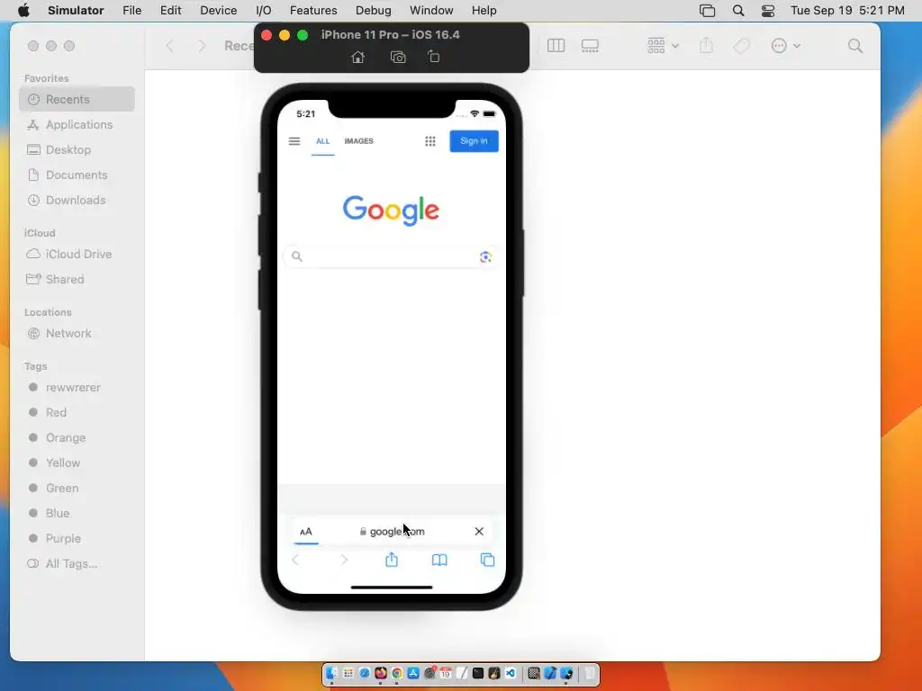Open the Debug menu

[x=374, y=11]
